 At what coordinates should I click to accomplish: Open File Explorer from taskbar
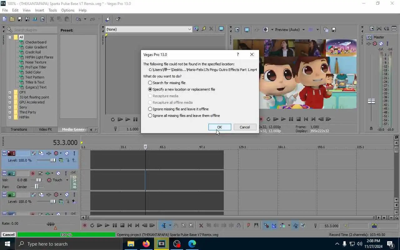point(131,244)
